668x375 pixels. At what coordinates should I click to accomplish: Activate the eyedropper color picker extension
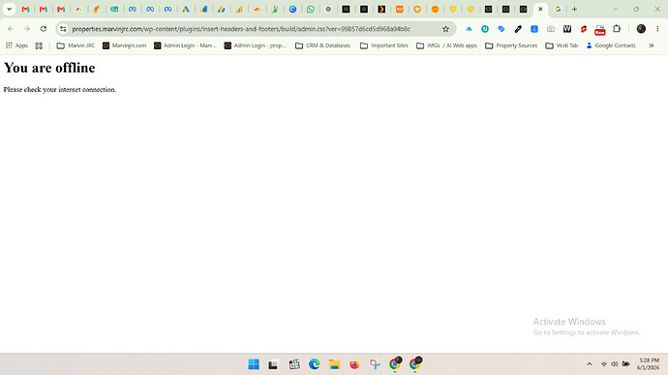click(x=518, y=29)
